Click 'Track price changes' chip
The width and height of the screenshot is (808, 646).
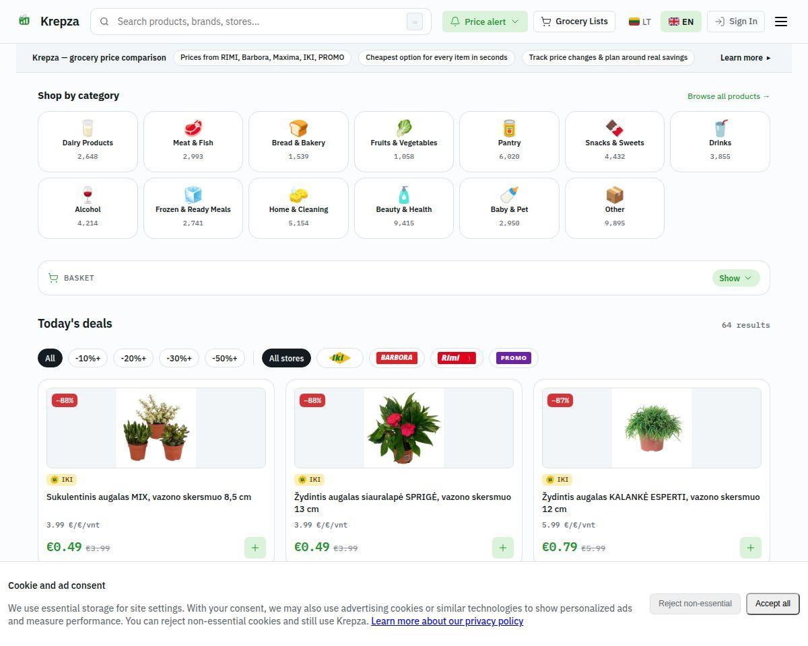tap(608, 58)
